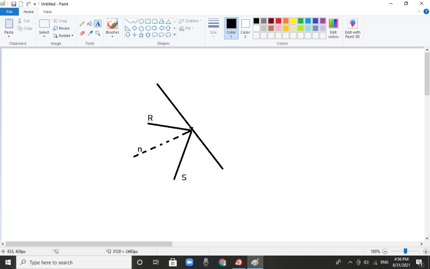Choose the Six-point star shape
This screenshot has width=430, height=269.
[148, 34]
